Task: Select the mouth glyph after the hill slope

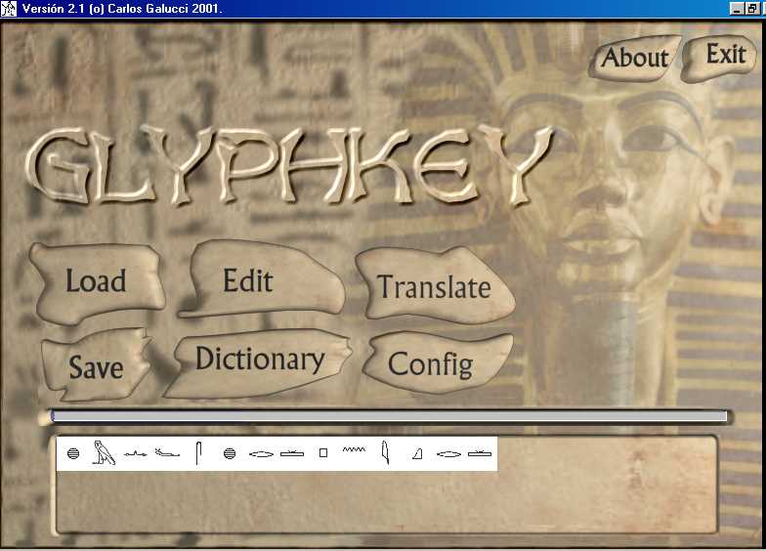Action: [448, 454]
